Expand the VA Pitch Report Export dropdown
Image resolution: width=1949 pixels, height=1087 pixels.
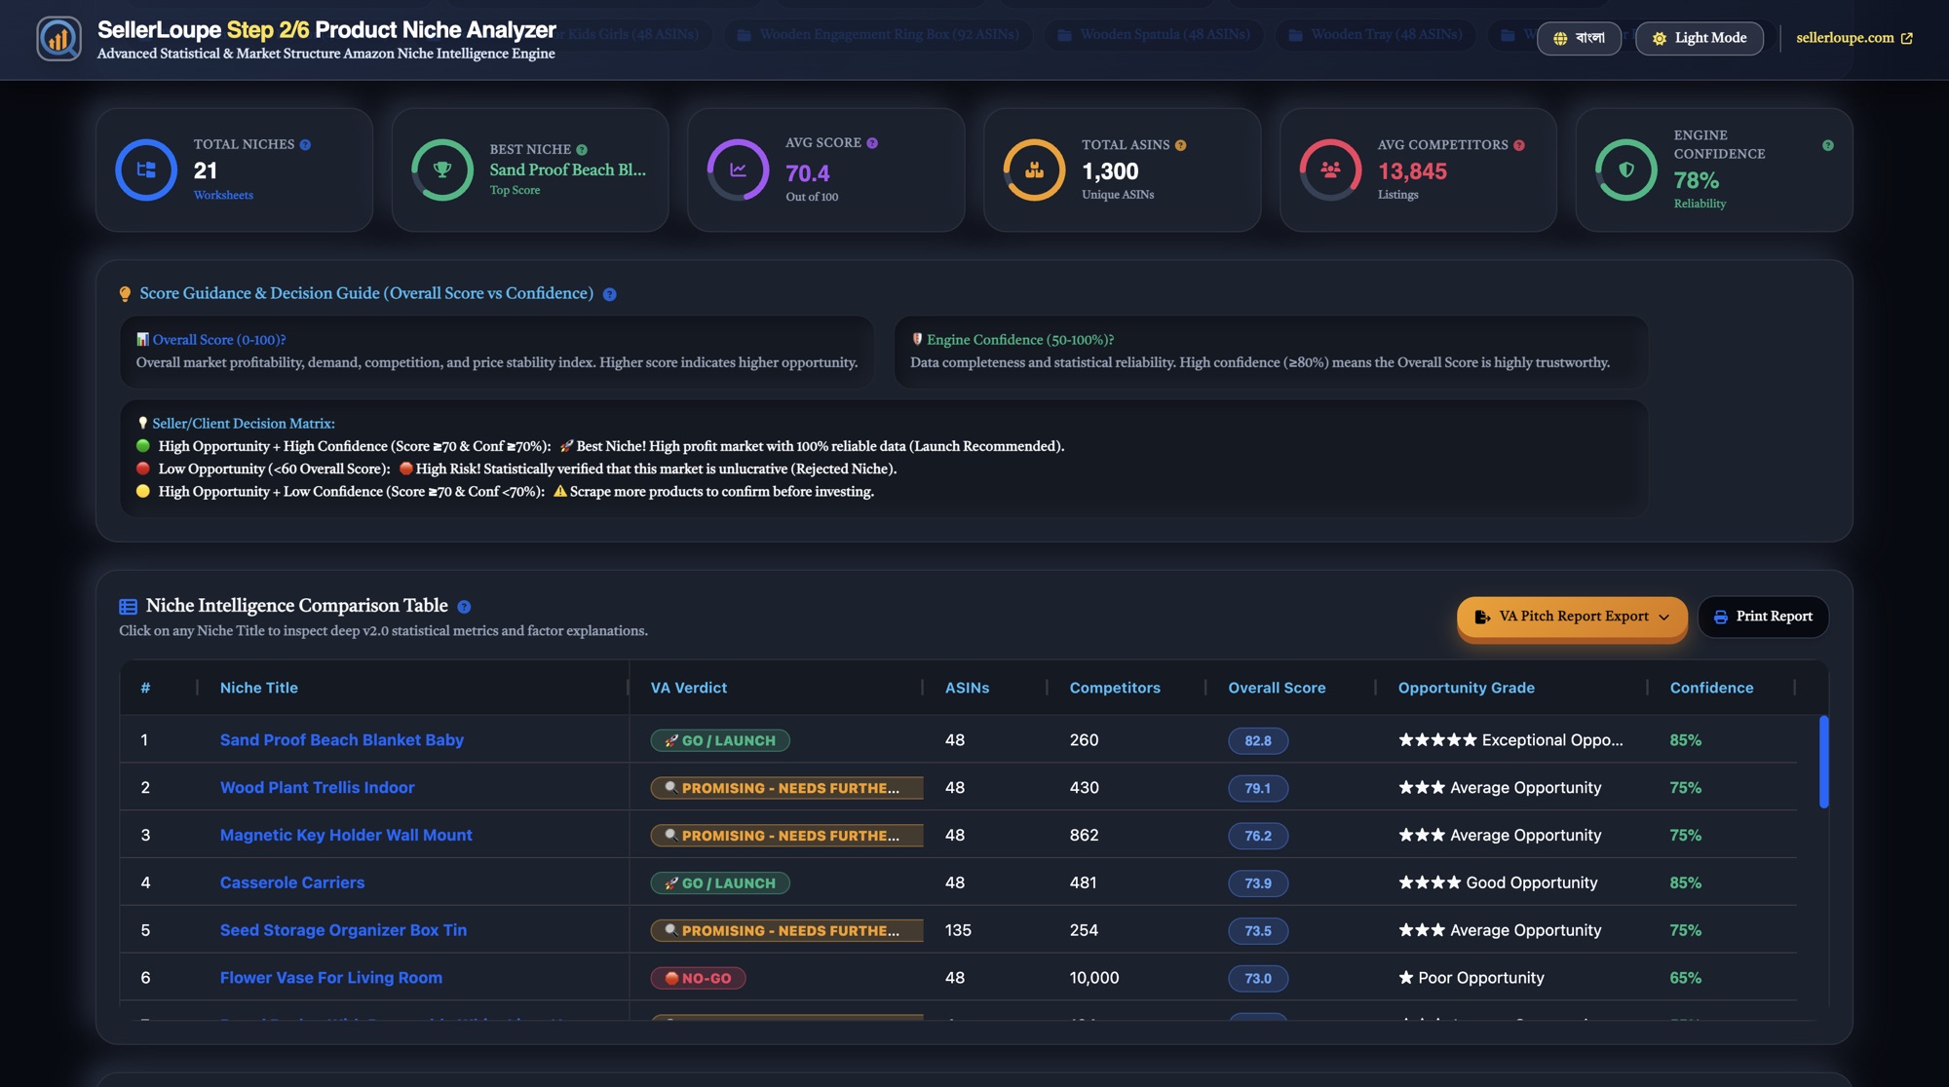[x=1572, y=617]
